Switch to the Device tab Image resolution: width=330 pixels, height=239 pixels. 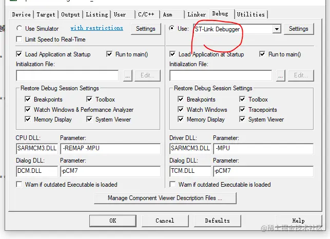click(21, 14)
